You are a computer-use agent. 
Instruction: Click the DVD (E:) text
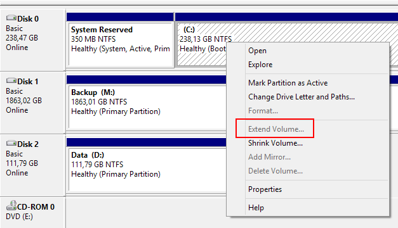[x=19, y=217]
